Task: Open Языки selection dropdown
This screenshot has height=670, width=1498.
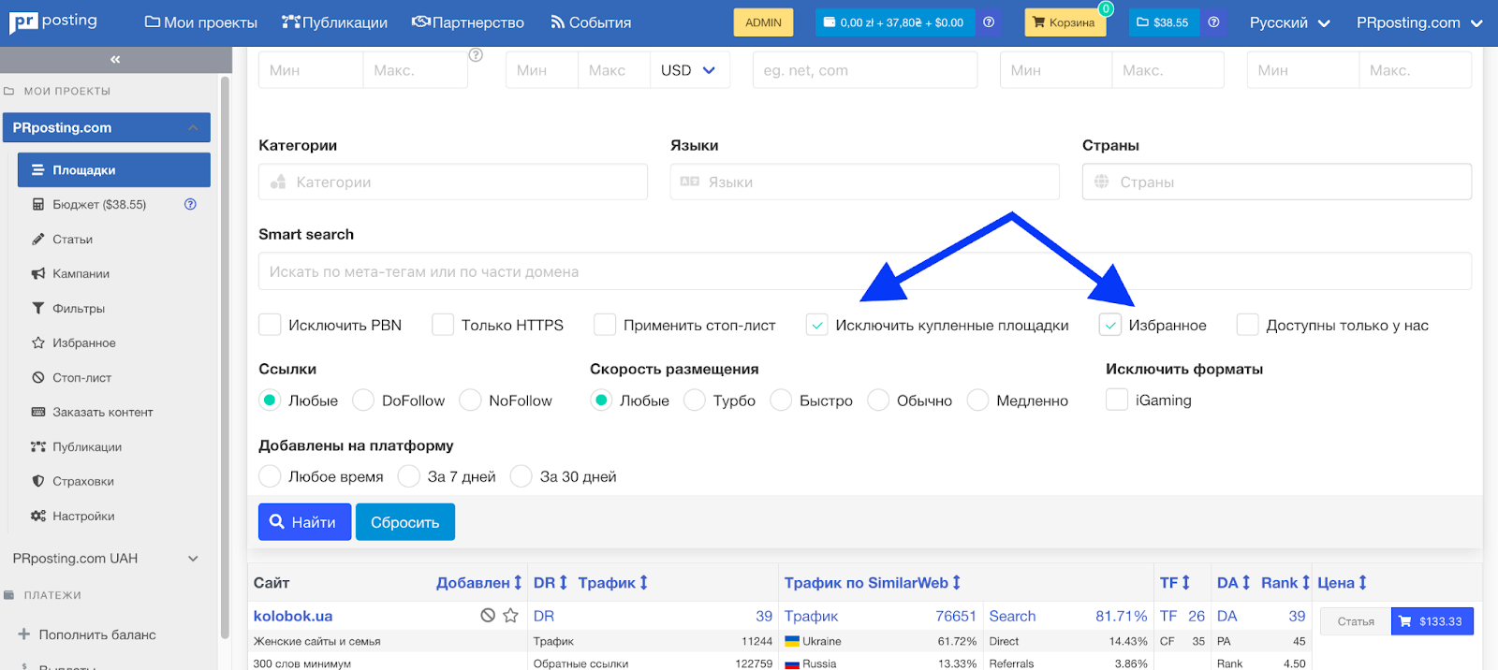Action: (x=865, y=182)
